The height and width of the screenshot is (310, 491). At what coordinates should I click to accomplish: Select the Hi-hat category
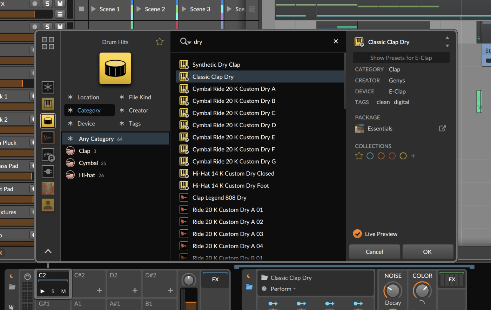(x=116, y=175)
